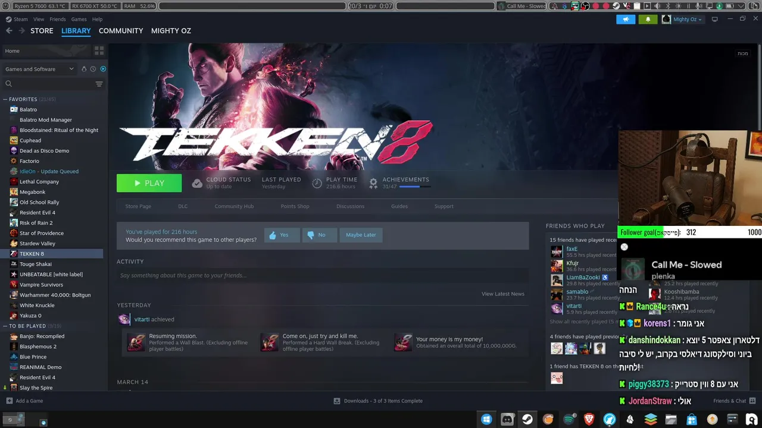Open the Achievements gear icon

pos(373,183)
